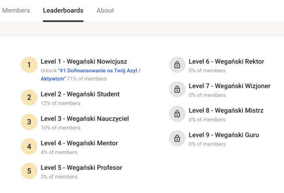Click Level 6 - Wegański Rektor title
This screenshot has width=284, height=193.
(226, 61)
